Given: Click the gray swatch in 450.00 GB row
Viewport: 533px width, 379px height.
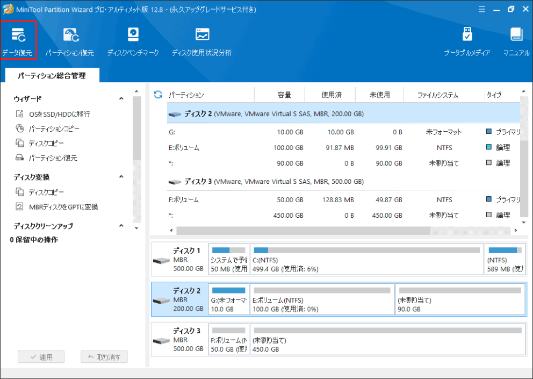Looking at the screenshot, I should (489, 214).
